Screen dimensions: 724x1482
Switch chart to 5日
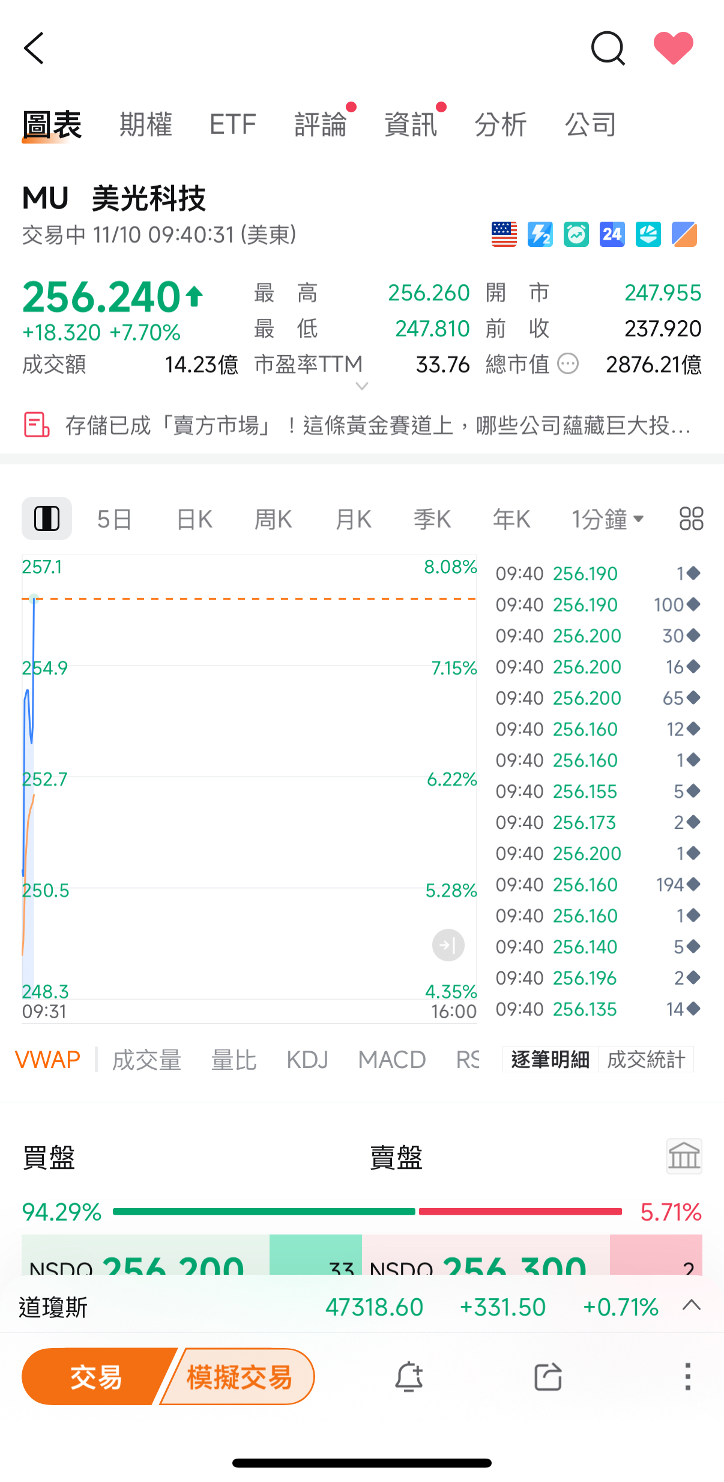point(114,519)
